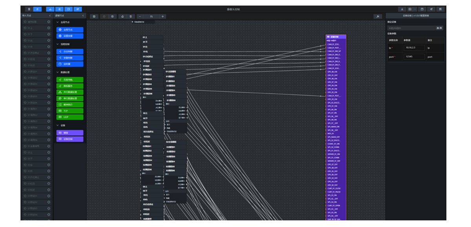Click the download icon in top-right toolbar
Image resolution: width=471 pixels, height=227 pixels.
point(402,9)
